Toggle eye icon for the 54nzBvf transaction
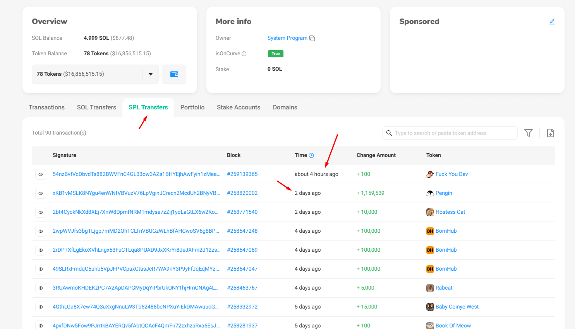 pos(41,174)
